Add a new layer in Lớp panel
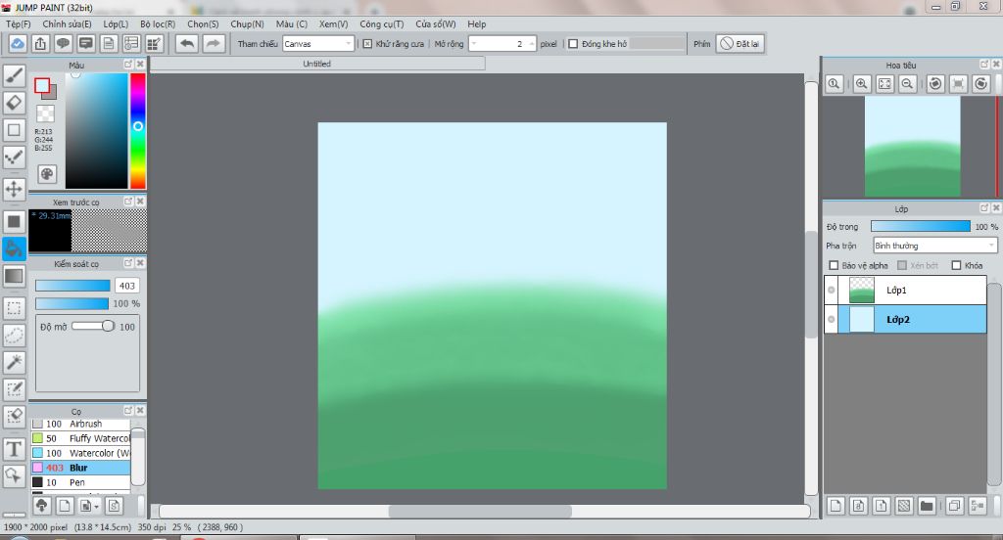1003x540 pixels. click(x=836, y=506)
